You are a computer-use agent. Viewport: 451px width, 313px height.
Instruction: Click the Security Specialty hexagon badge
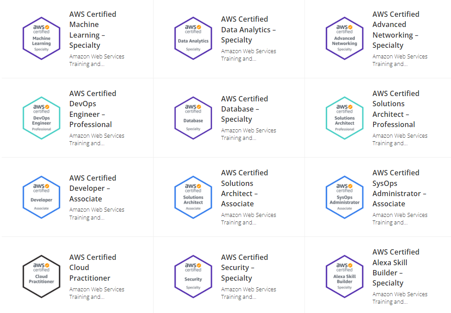(193, 277)
